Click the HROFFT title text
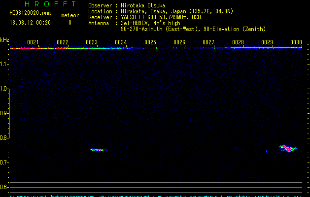 [51, 4]
